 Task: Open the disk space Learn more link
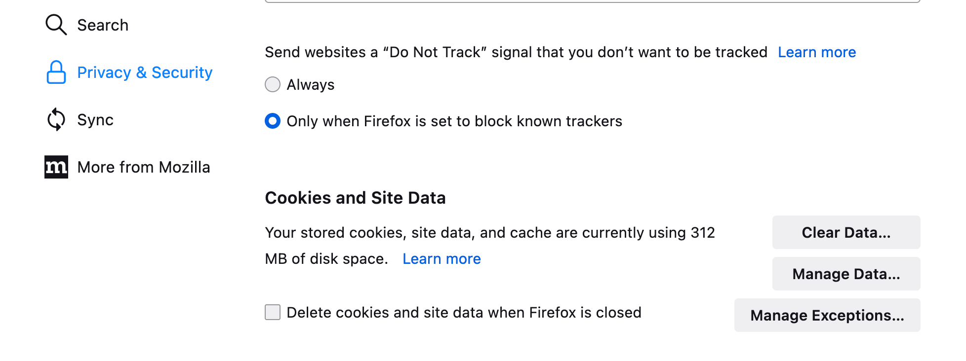(442, 258)
